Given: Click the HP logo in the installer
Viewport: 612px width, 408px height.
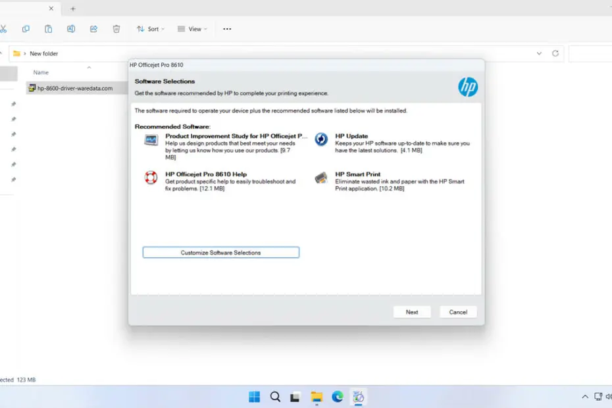Looking at the screenshot, I should pyautogui.click(x=468, y=87).
